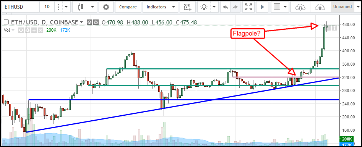Open COINBASE symbol legend dropdown
362x147 pixels.
click(x=81, y=23)
